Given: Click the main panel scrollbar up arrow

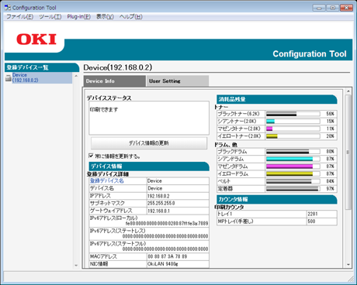Looking at the screenshot, I should [348, 91].
